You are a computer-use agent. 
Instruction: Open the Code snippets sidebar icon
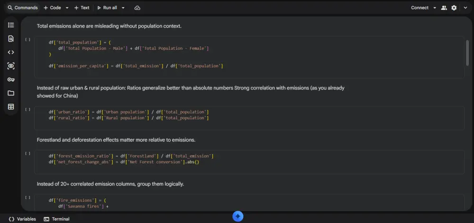[11, 52]
